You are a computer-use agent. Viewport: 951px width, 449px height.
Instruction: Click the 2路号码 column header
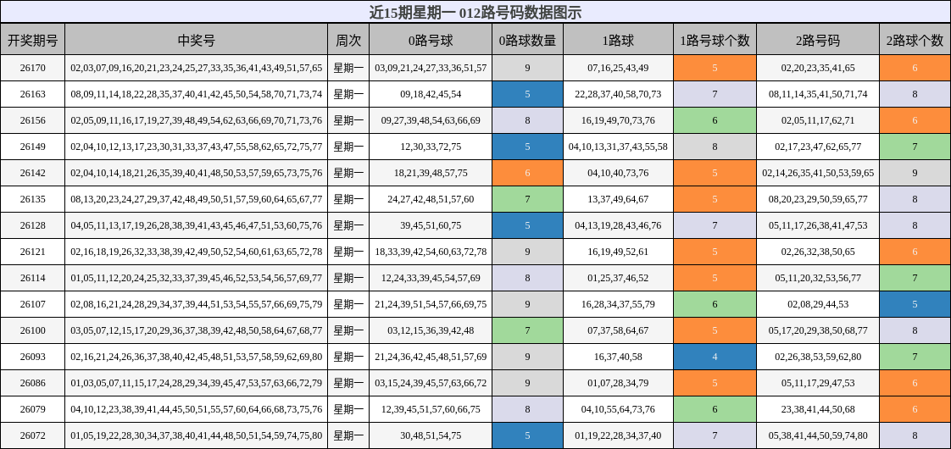[x=818, y=41]
